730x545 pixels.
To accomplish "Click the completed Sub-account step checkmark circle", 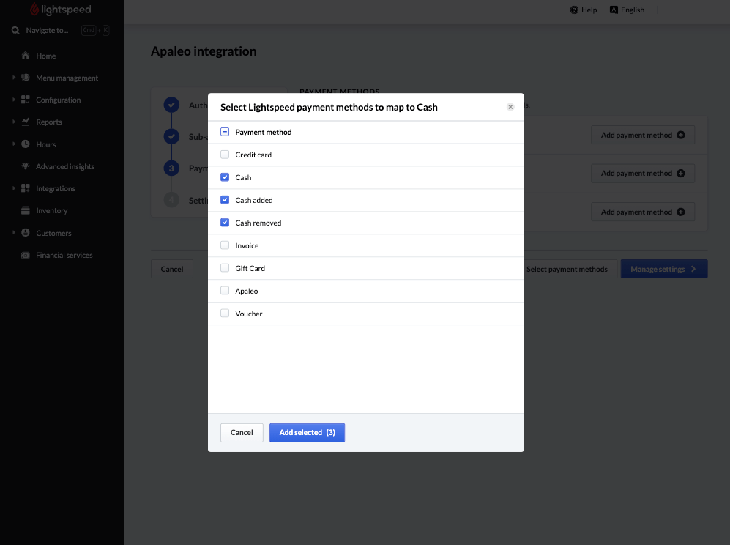I will (x=172, y=136).
